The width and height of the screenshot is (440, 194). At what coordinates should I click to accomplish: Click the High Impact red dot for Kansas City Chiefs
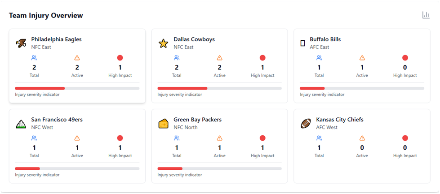click(x=405, y=138)
